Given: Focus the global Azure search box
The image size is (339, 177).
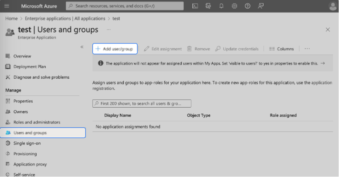Looking at the screenshot, I should (125, 6).
